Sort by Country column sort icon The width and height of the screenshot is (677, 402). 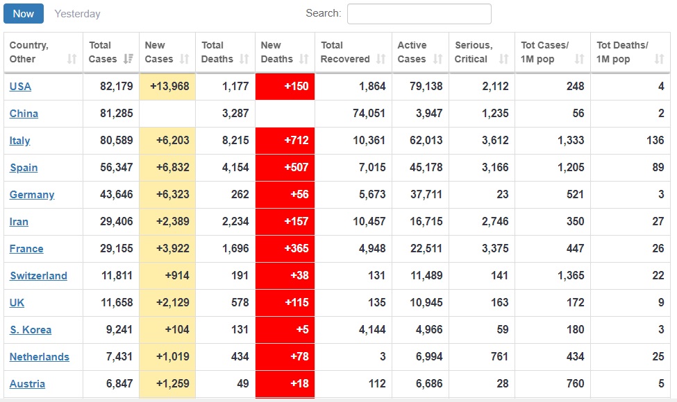[72, 59]
